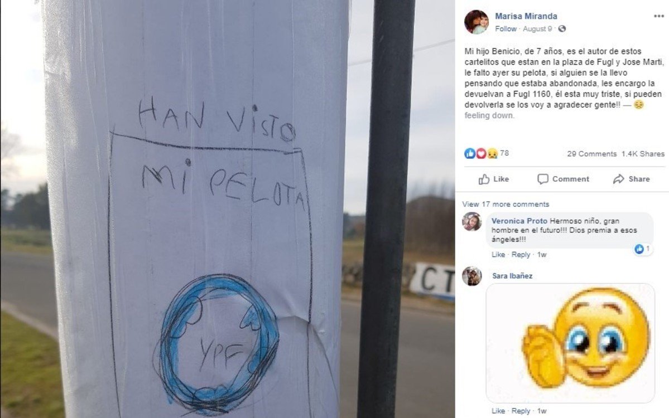Image resolution: width=669 pixels, height=418 pixels.
Task: Open the 29 Comments link
Action: coord(592,154)
